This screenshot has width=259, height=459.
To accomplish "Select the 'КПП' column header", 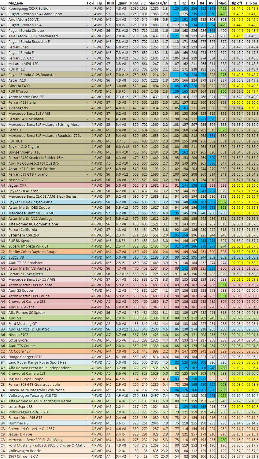I will (110, 3).
